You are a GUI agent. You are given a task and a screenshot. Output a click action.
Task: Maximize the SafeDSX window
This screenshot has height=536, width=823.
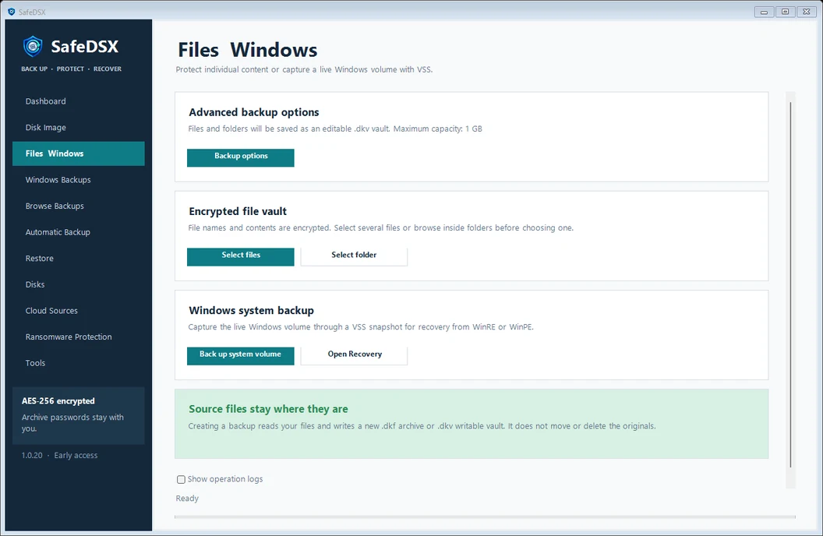pyautogui.click(x=786, y=12)
